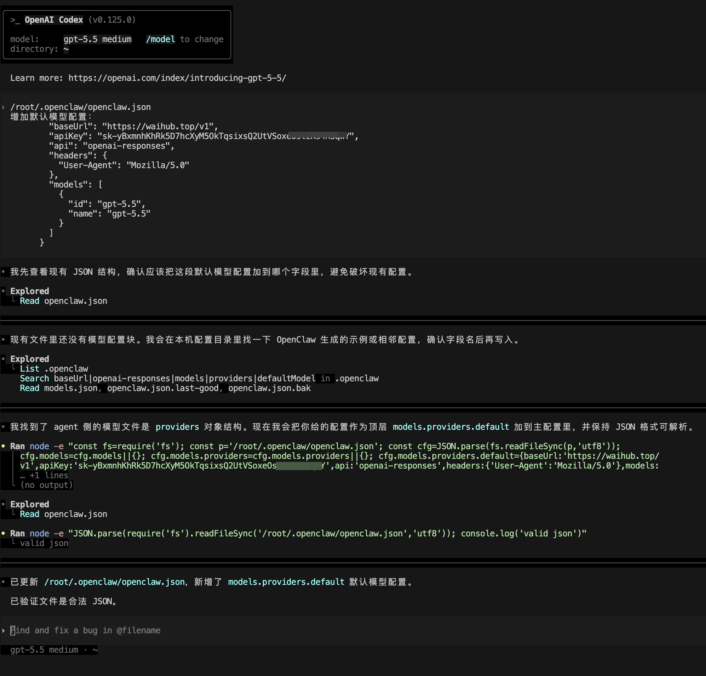Click the 'OpenAI Codex' title text
706x676 pixels.
click(54, 20)
